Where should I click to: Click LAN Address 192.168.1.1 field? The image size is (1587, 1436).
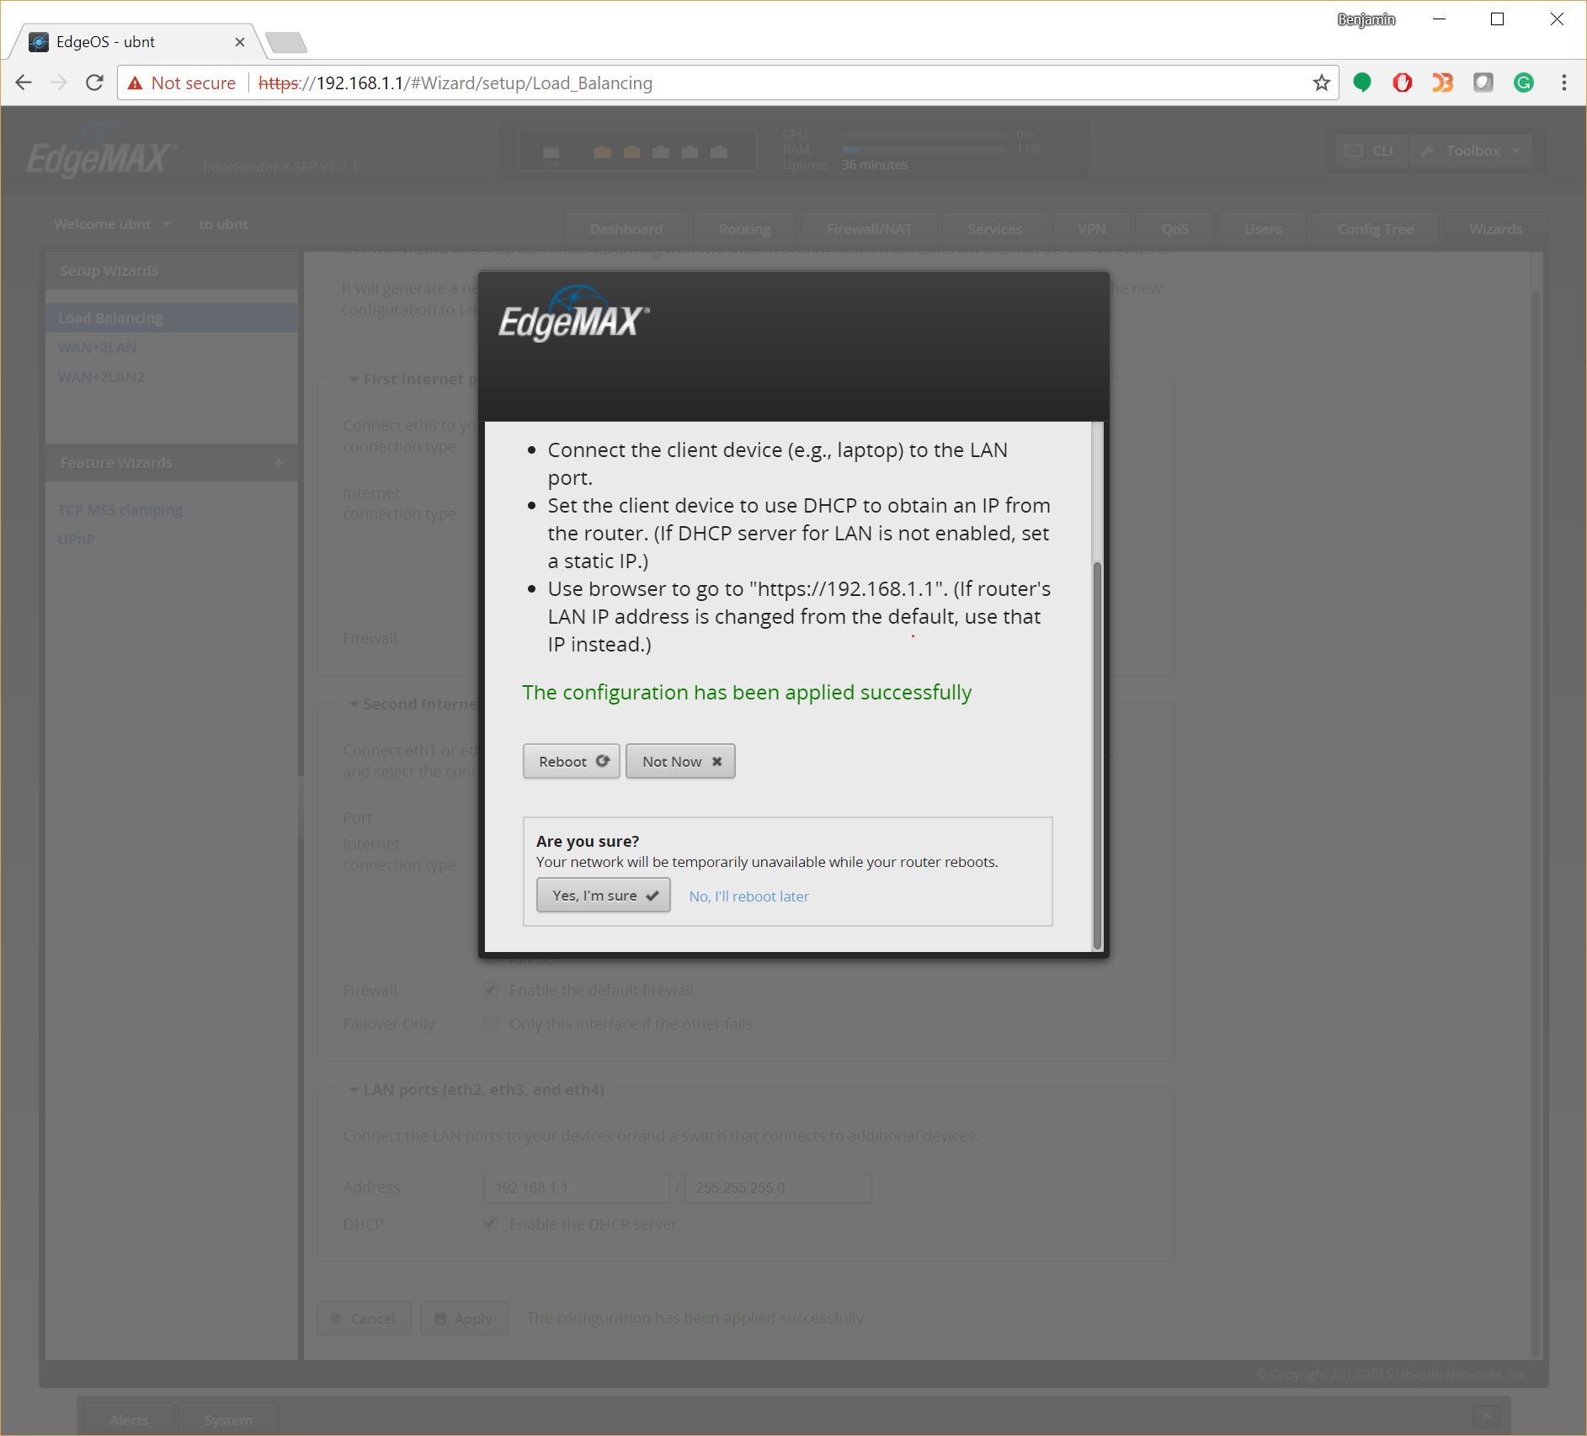577,1188
